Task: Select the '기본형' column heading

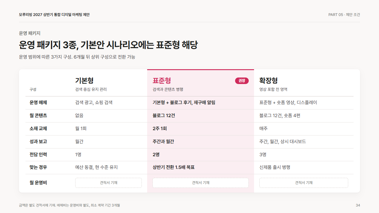Action: click(x=84, y=80)
